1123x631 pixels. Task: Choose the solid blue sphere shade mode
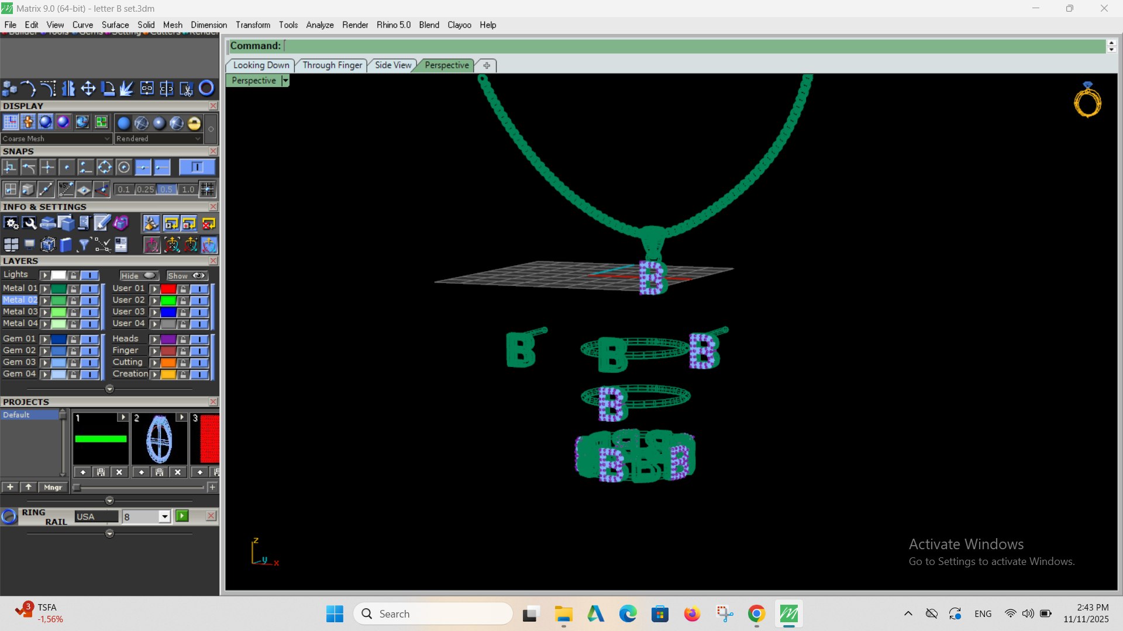tap(123, 123)
